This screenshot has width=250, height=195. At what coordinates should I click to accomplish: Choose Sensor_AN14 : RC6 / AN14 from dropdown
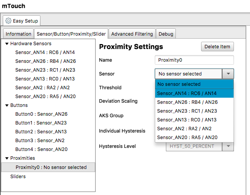194,93
